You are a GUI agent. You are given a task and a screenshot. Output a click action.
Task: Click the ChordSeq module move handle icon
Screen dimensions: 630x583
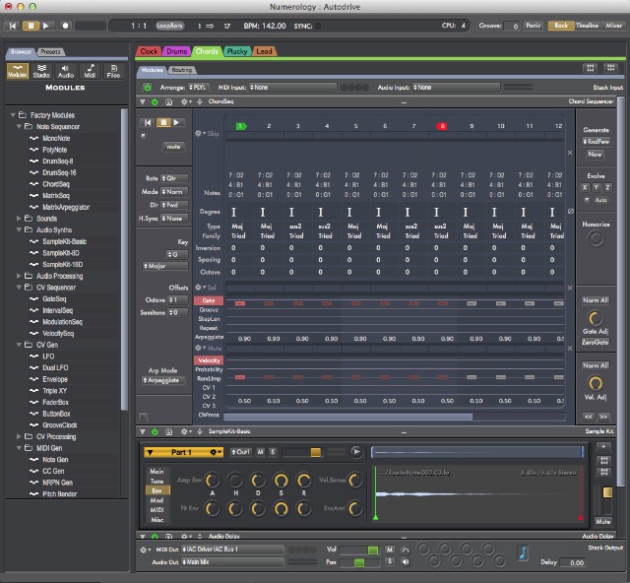(x=200, y=101)
